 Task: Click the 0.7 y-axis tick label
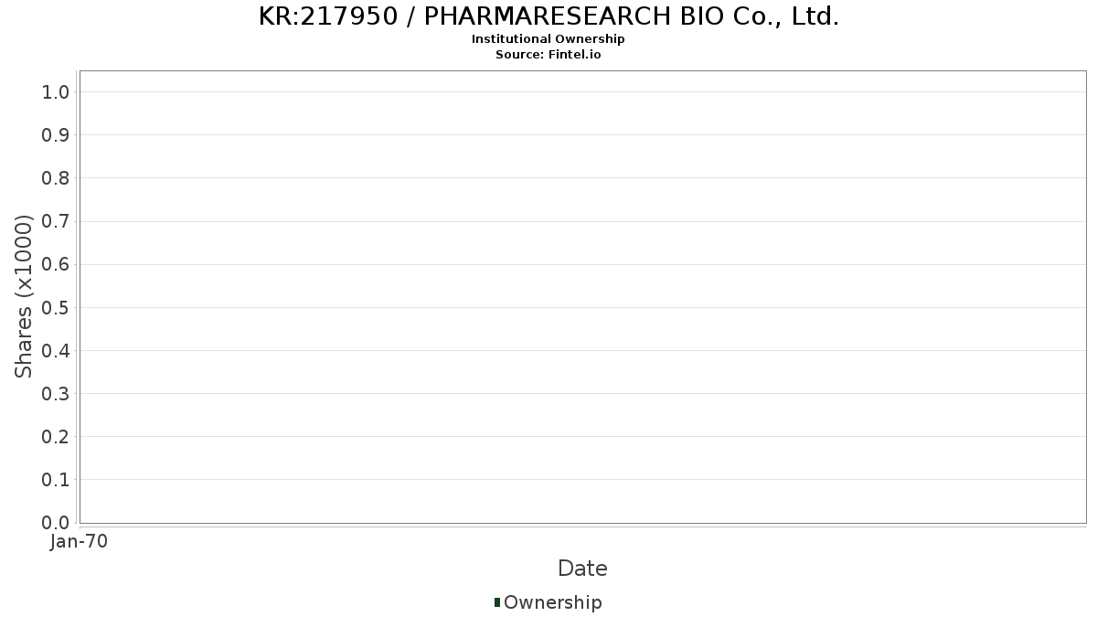(56, 221)
